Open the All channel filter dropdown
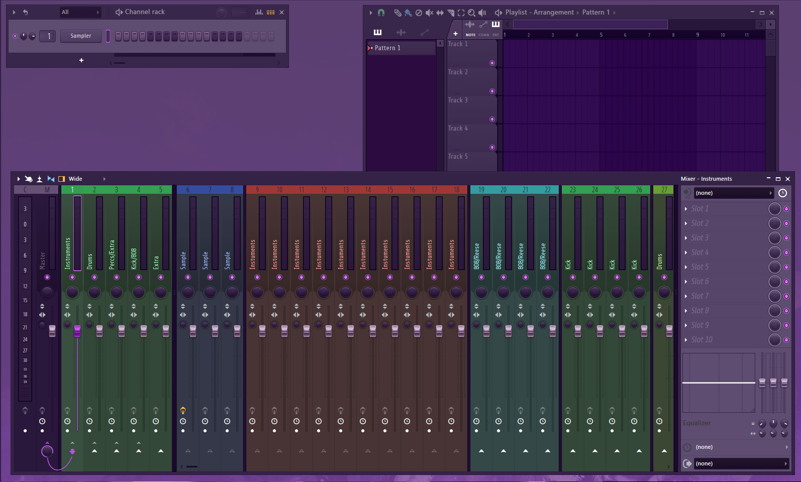The height and width of the screenshot is (482, 801). (x=80, y=12)
